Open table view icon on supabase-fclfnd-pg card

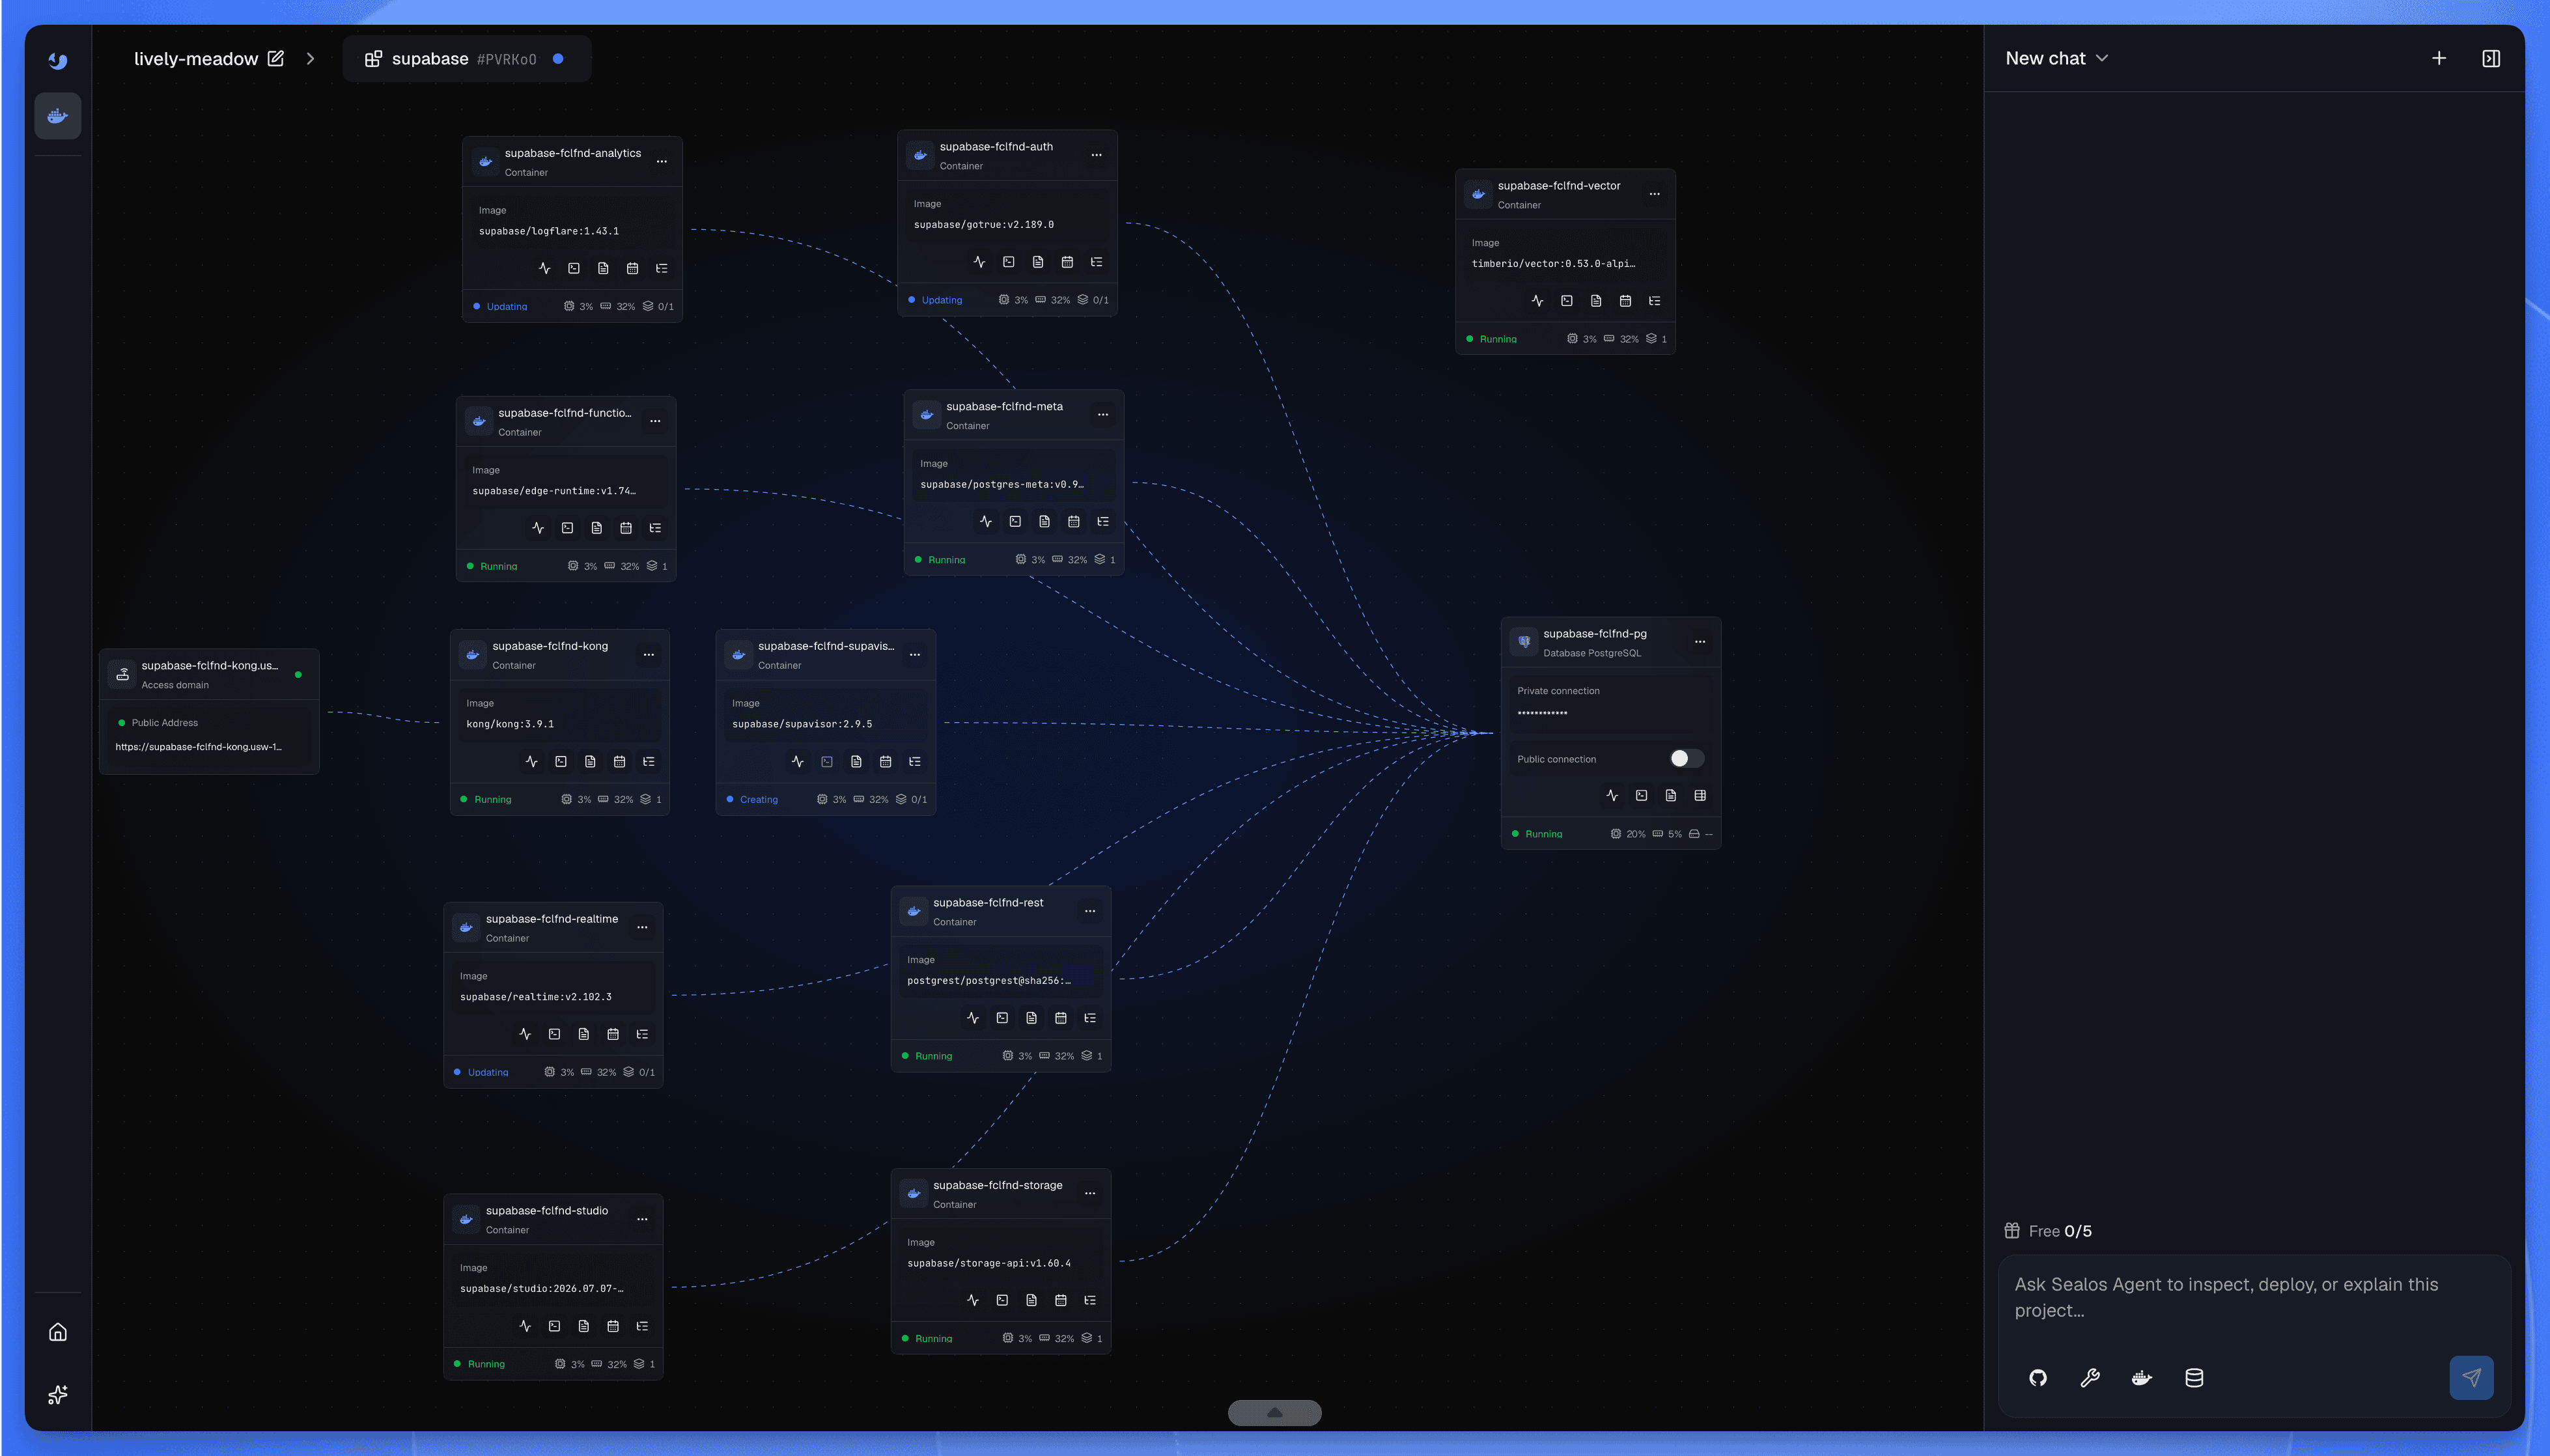pyautogui.click(x=1700, y=796)
